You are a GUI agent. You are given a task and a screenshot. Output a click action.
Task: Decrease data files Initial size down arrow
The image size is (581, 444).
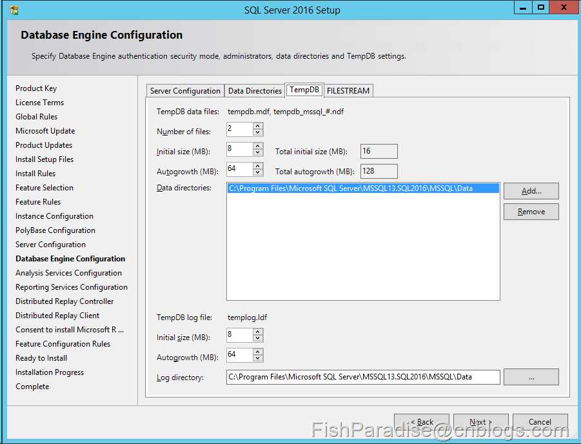coord(258,152)
